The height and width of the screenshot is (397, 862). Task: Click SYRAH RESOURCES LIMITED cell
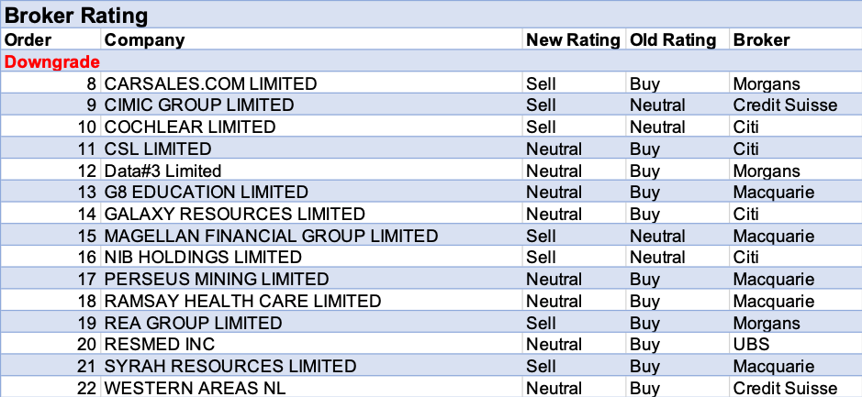pyautogui.click(x=230, y=366)
